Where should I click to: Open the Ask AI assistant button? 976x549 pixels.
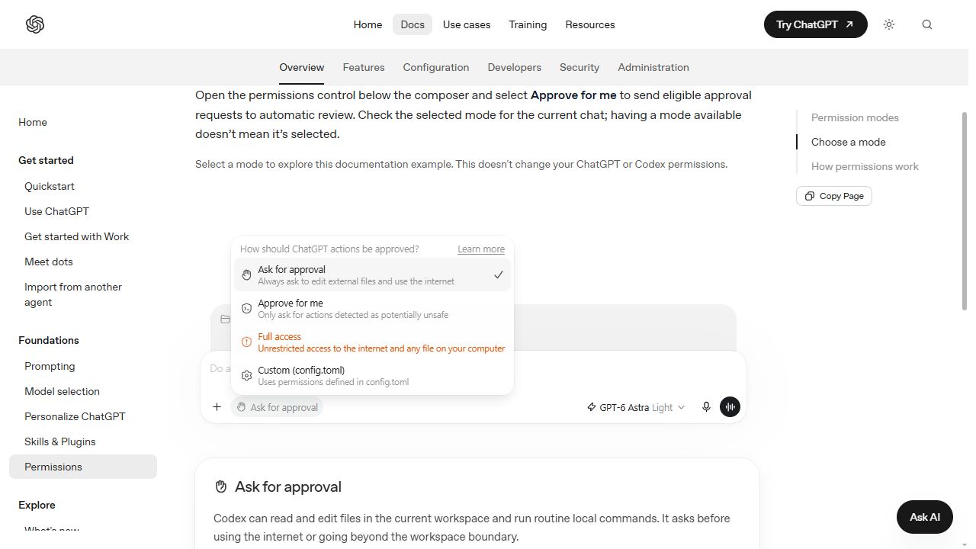(925, 517)
